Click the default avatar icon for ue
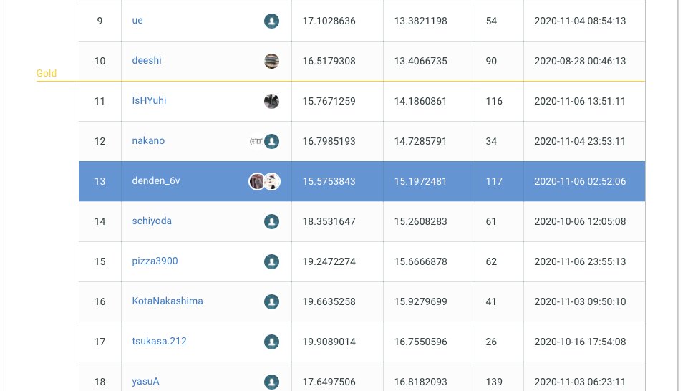698x391 pixels. coord(271,21)
